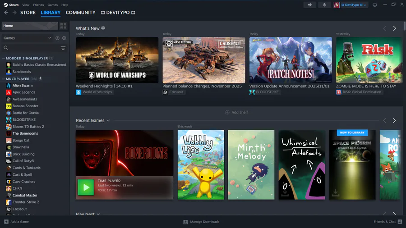
Task: Expand the Play Next shelf dropdown
Action: (98, 214)
